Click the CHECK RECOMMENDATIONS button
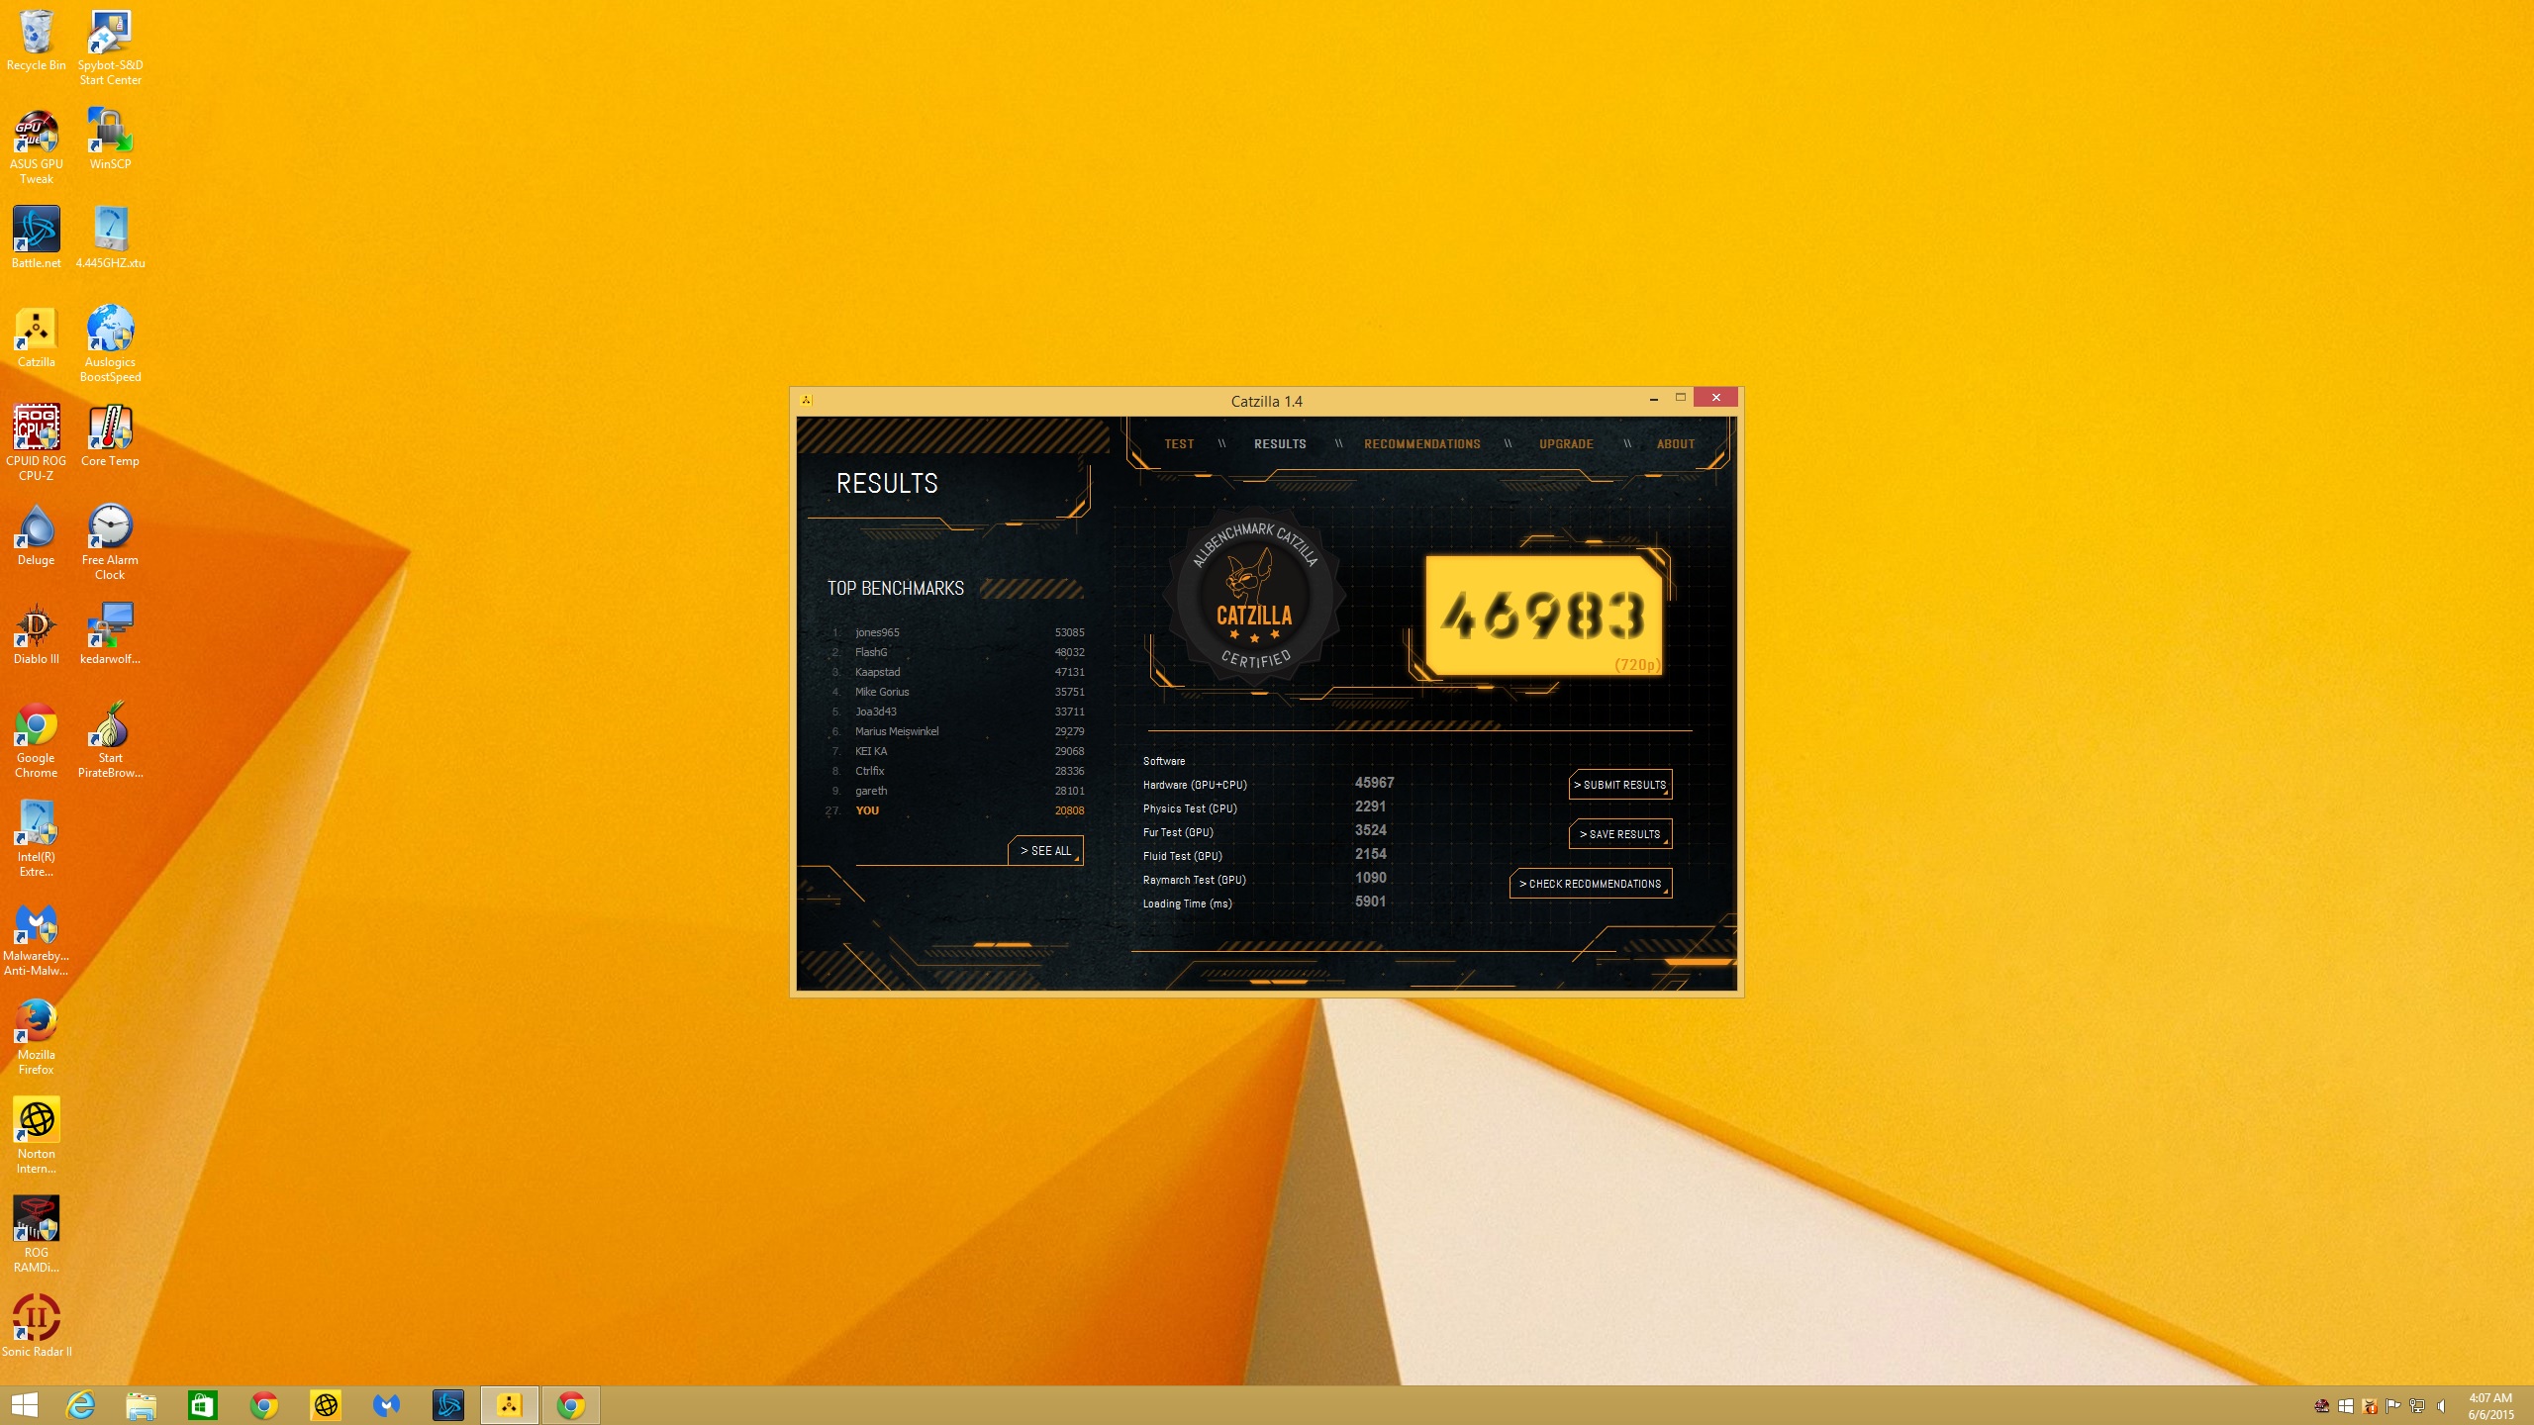Screen dimensions: 2534x1425 click(x=1591, y=884)
